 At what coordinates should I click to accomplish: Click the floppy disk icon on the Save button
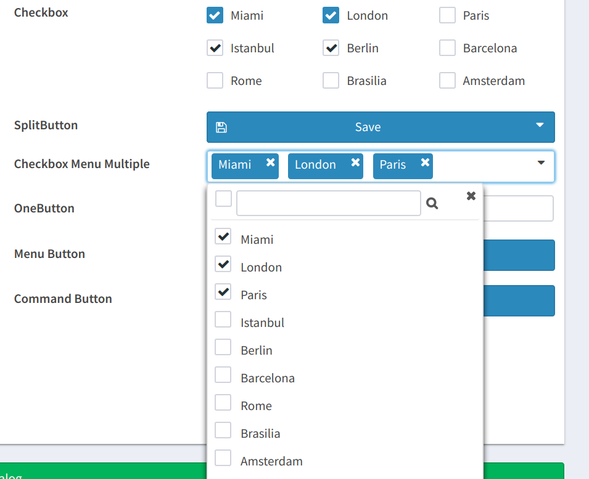(x=220, y=126)
